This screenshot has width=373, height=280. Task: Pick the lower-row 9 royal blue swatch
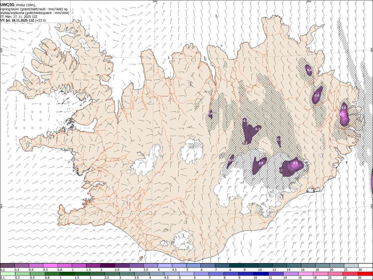(246, 274)
